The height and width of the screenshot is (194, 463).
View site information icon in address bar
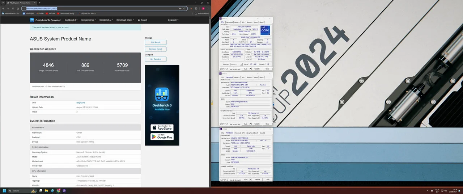tap(24, 8)
